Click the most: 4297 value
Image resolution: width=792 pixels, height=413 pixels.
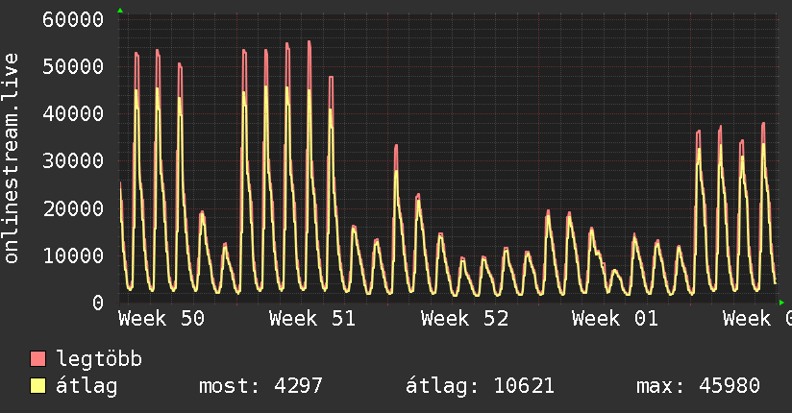pos(260,386)
